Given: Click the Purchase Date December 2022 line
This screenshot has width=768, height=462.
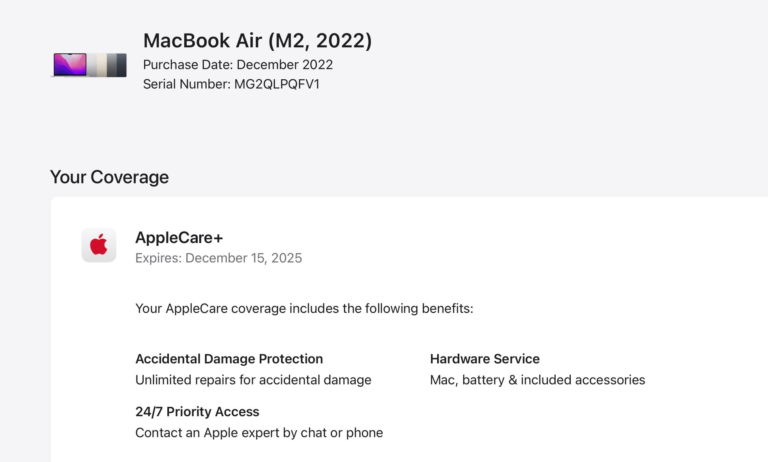Looking at the screenshot, I should [x=238, y=65].
